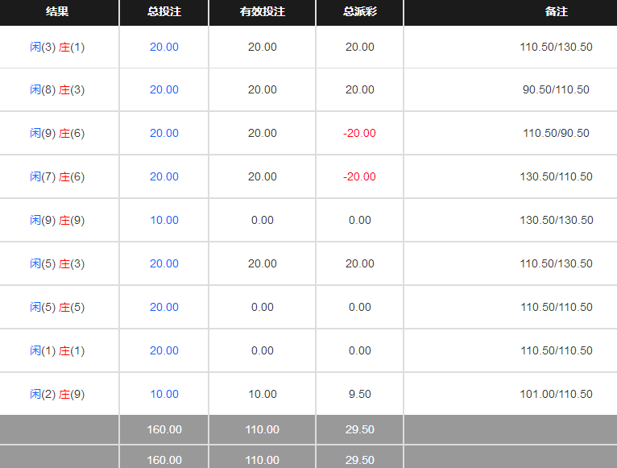The image size is (617, 468).
Task: Open the 20.00 bet link for 闲(3) 庄(1)
Action: 164,47
